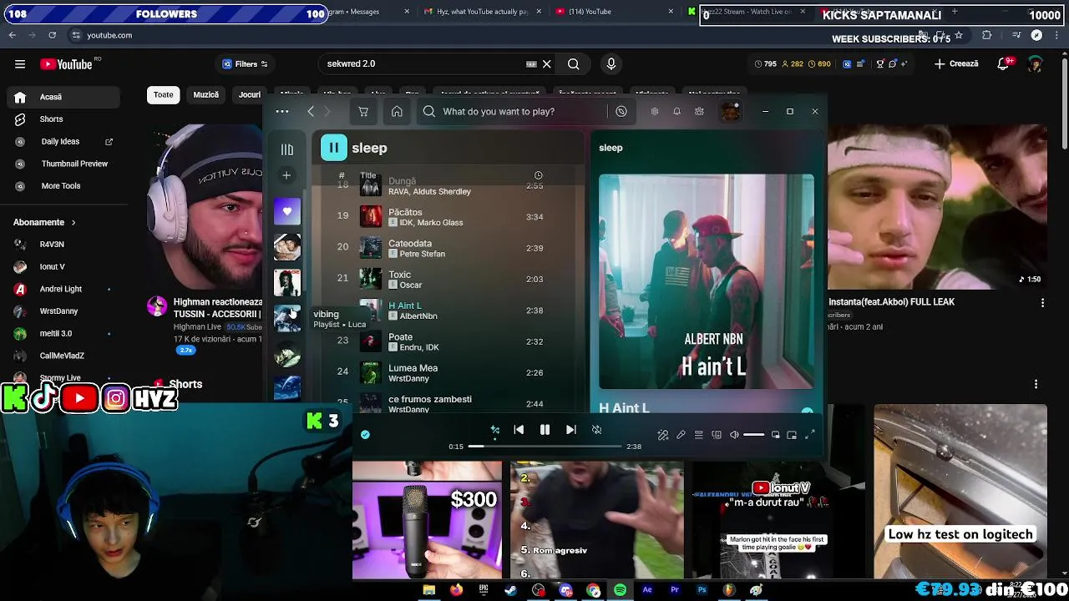This screenshot has height=601, width=1069.
Task: Open the music app profile avatar menu
Action: pos(731,111)
